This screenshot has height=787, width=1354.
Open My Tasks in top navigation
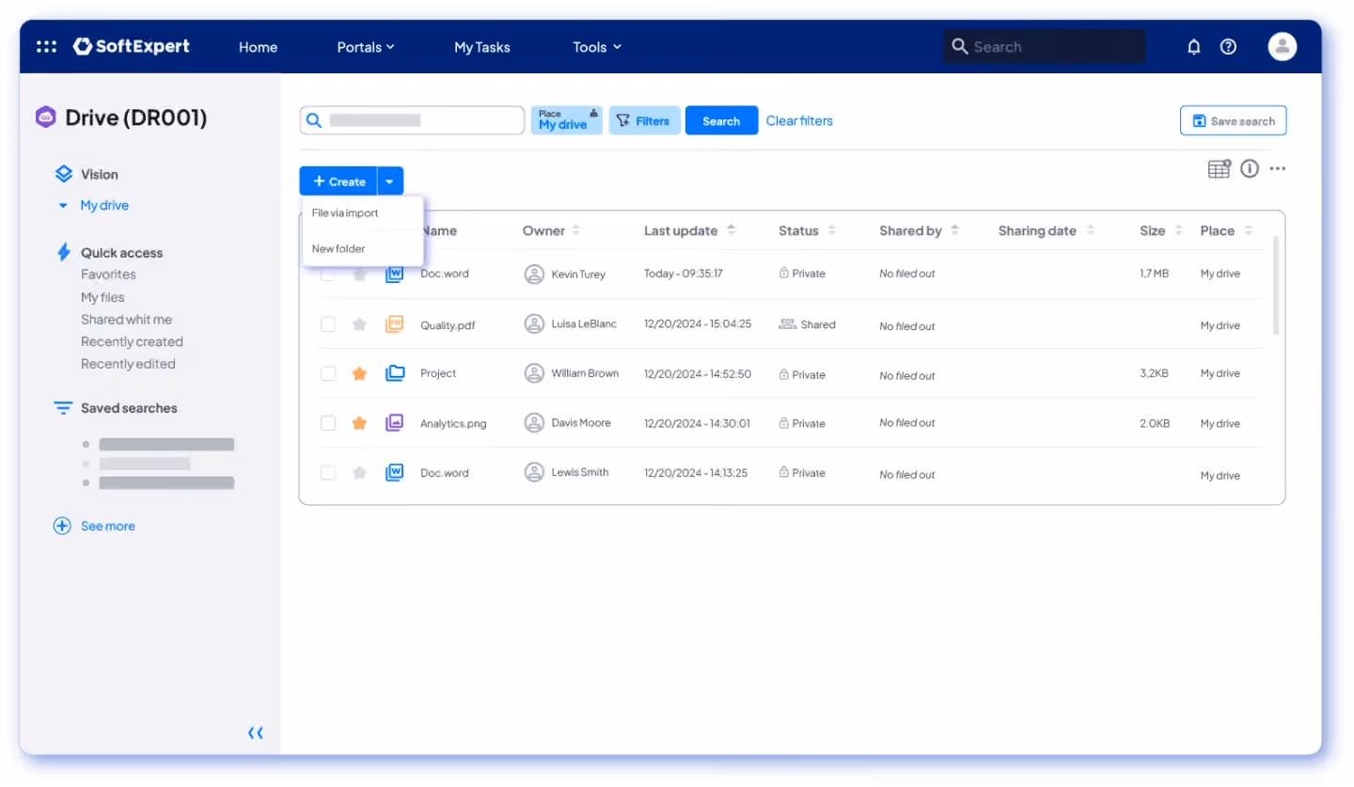click(482, 47)
